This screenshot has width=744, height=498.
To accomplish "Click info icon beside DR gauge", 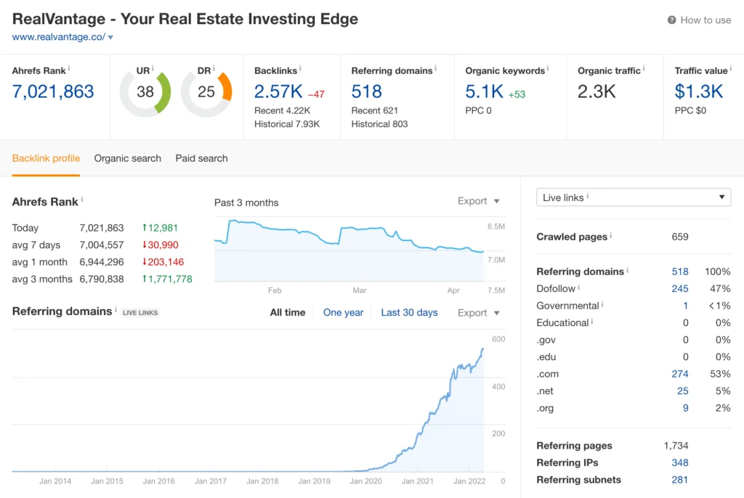I will click(214, 70).
